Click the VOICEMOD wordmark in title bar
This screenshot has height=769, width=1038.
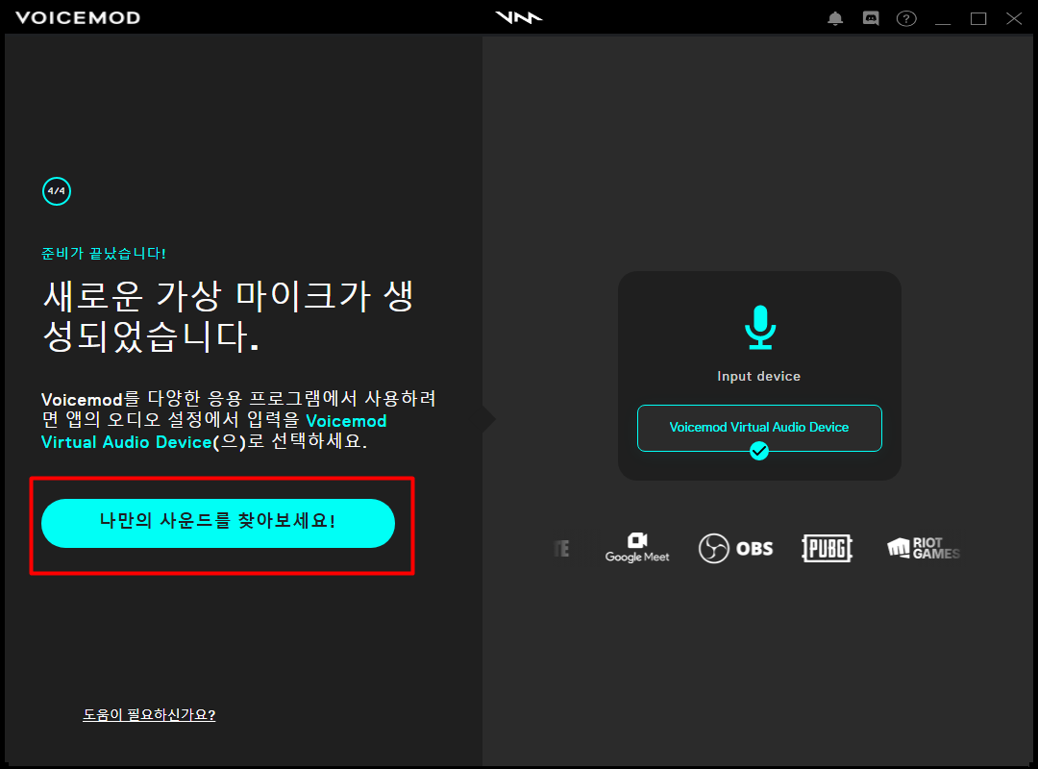pyautogui.click(x=78, y=18)
